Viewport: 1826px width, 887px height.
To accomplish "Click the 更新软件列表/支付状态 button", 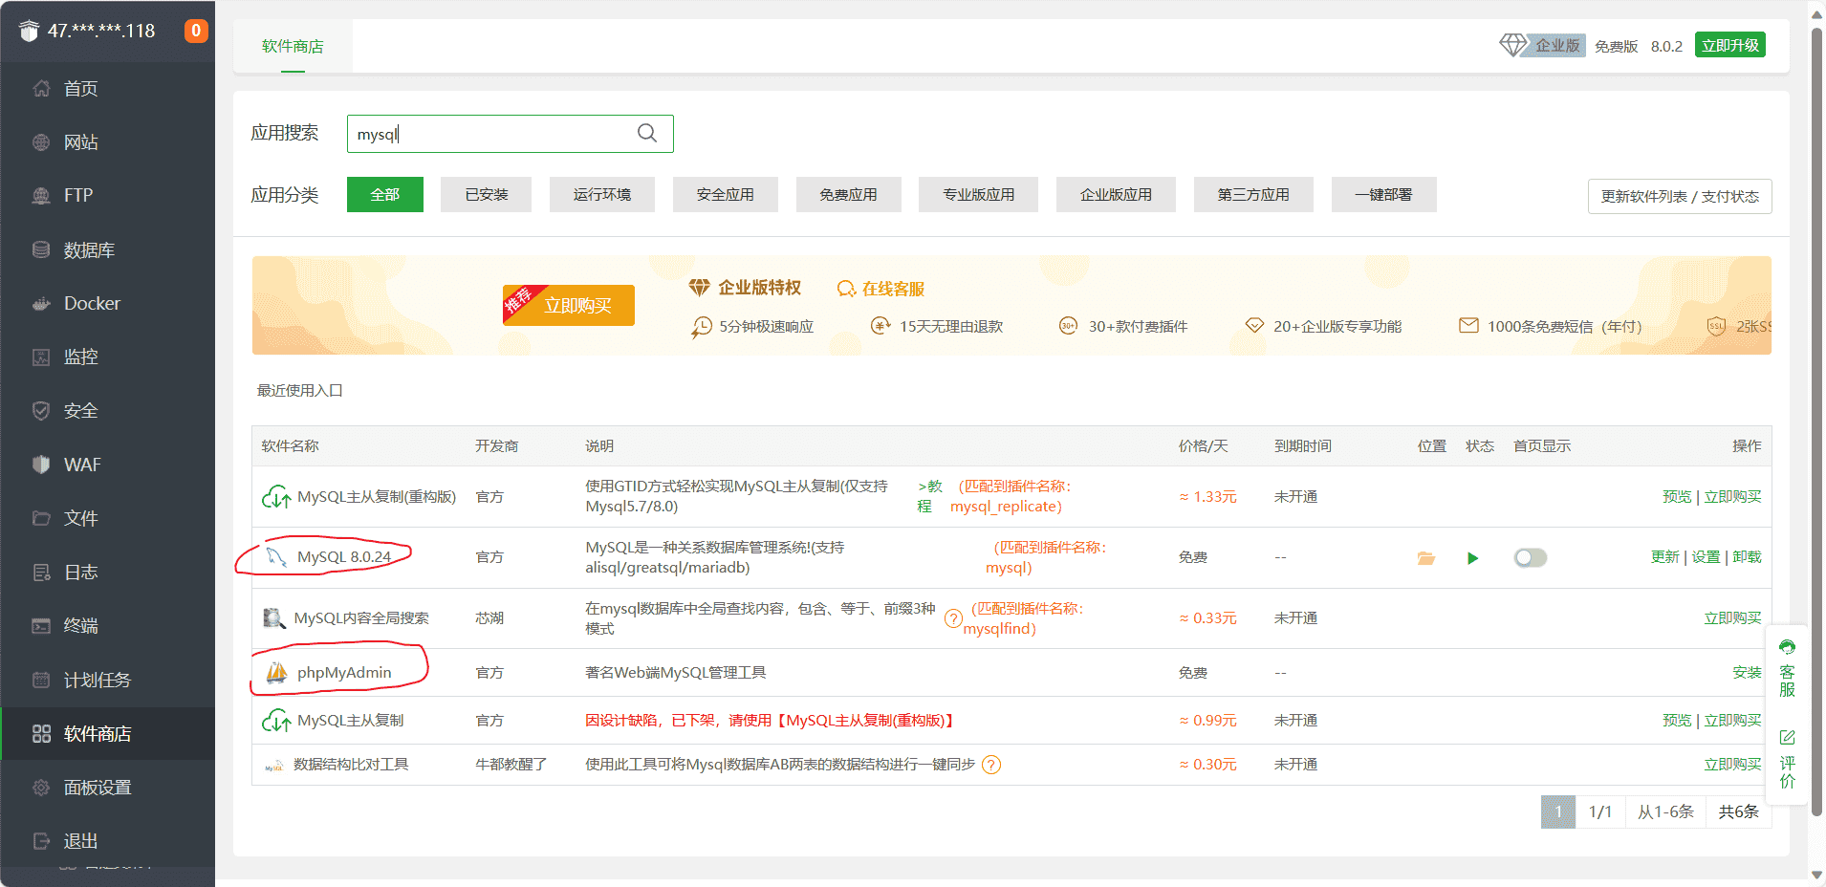I will click(x=1680, y=196).
